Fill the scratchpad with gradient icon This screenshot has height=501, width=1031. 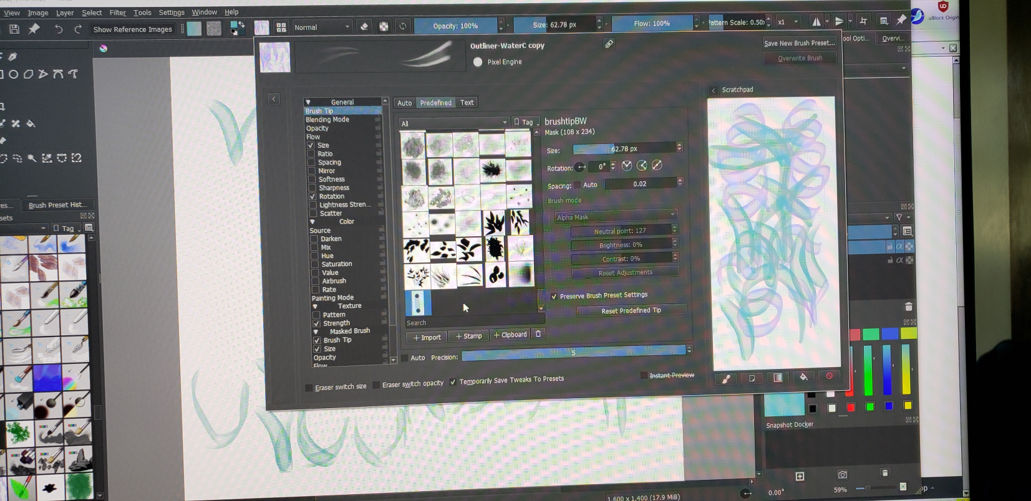(x=778, y=377)
